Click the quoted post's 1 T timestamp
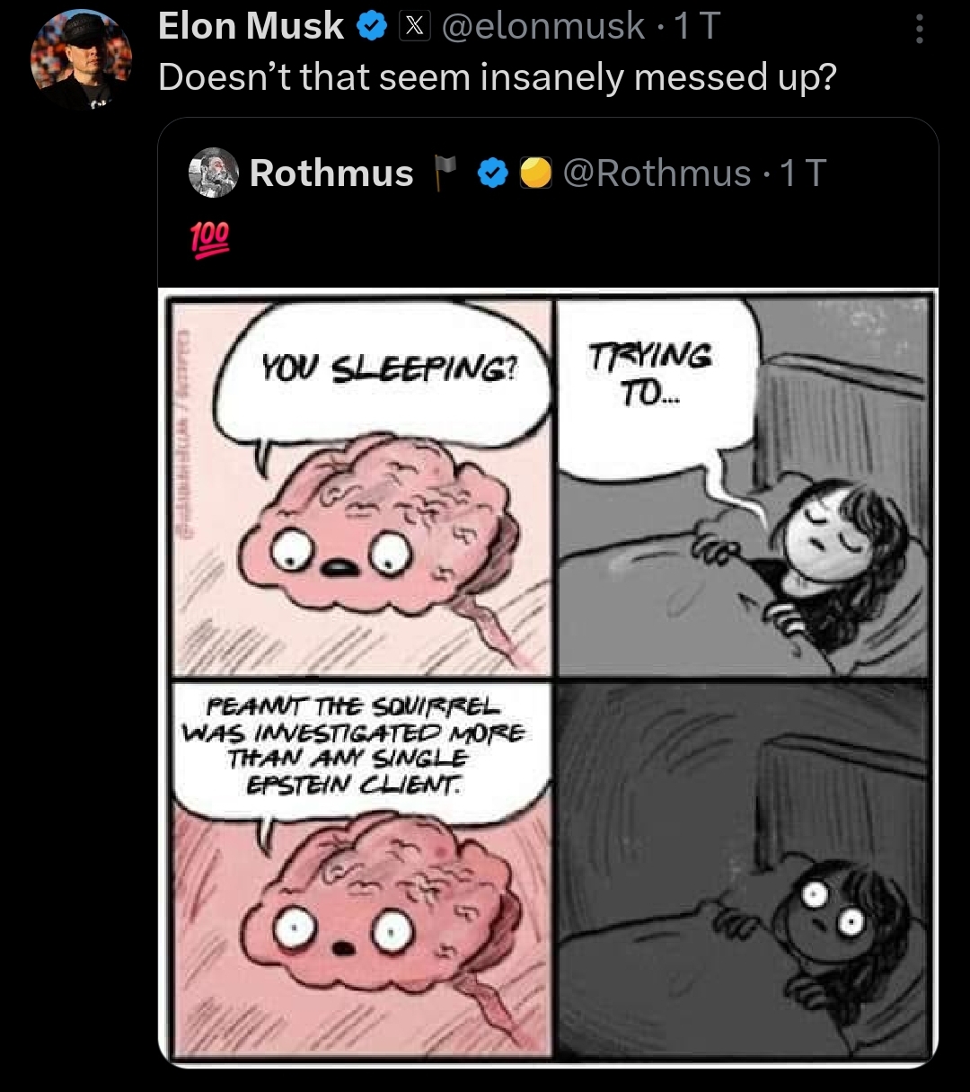The image size is (970, 1092). tap(803, 173)
